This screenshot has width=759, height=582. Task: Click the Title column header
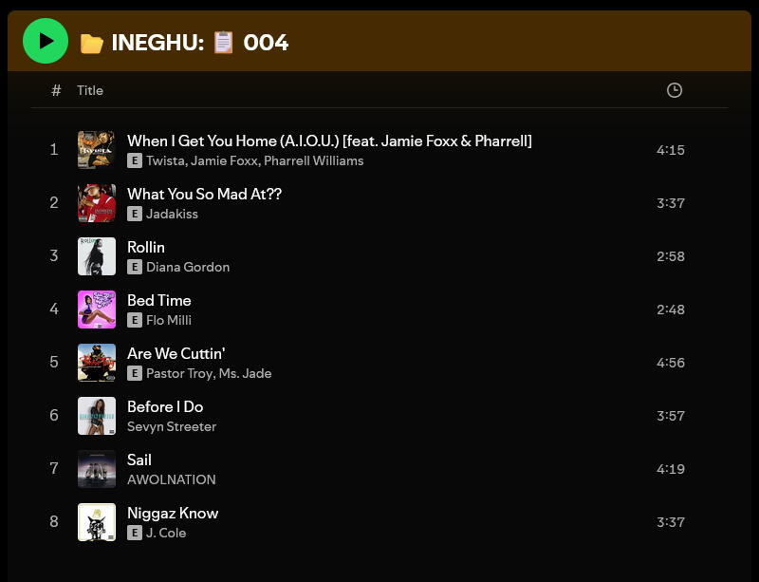click(90, 90)
